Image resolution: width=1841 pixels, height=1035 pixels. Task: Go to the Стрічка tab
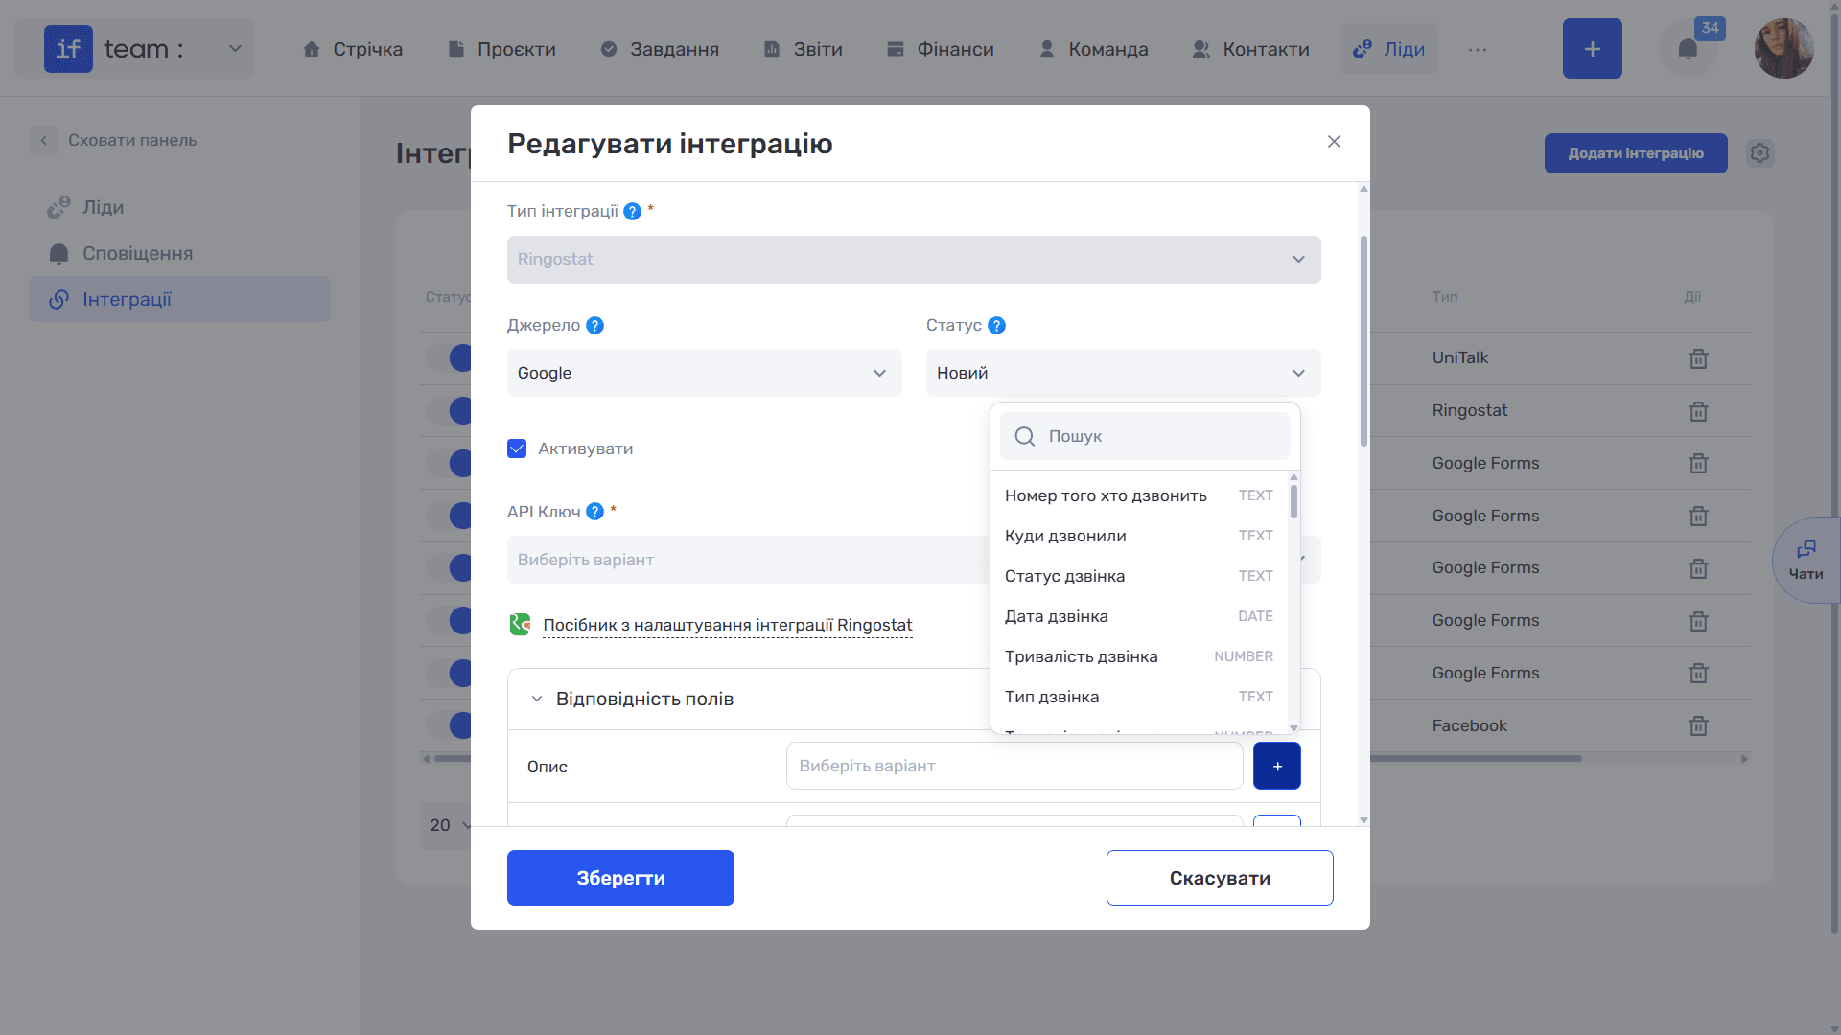[x=353, y=49]
